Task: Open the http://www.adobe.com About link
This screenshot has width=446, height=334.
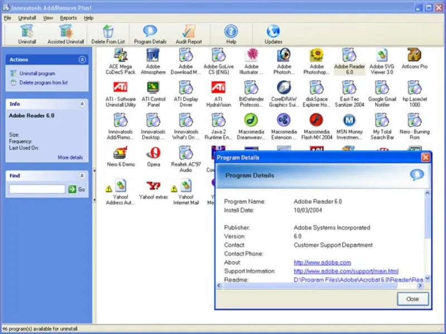Action: (x=322, y=262)
